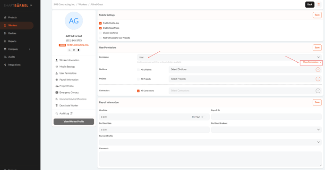This screenshot has width=325, height=170.
Task: Click first small icon under worker company
Action: pyautogui.click(x=69, y=50)
